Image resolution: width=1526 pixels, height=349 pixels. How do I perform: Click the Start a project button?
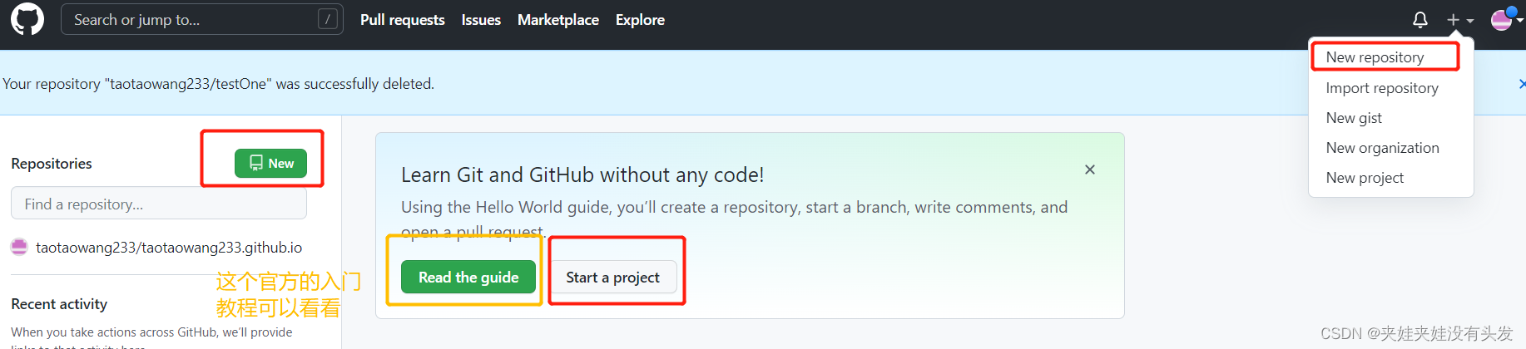tap(613, 277)
